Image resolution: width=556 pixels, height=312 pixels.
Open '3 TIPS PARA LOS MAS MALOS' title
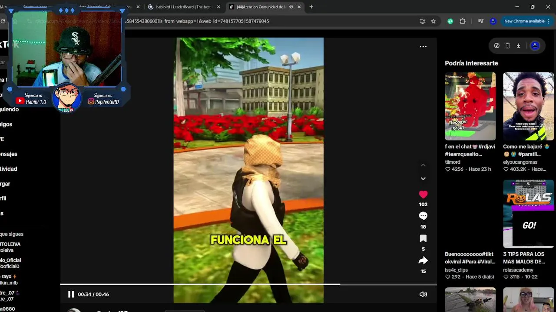click(524, 258)
